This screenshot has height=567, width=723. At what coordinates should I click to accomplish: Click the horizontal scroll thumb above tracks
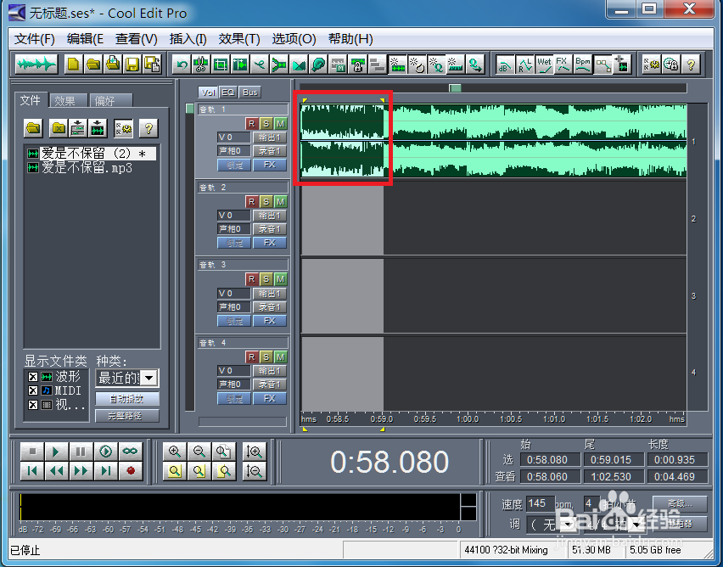click(455, 87)
